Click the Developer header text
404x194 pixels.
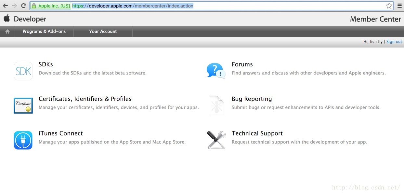pos(30,19)
